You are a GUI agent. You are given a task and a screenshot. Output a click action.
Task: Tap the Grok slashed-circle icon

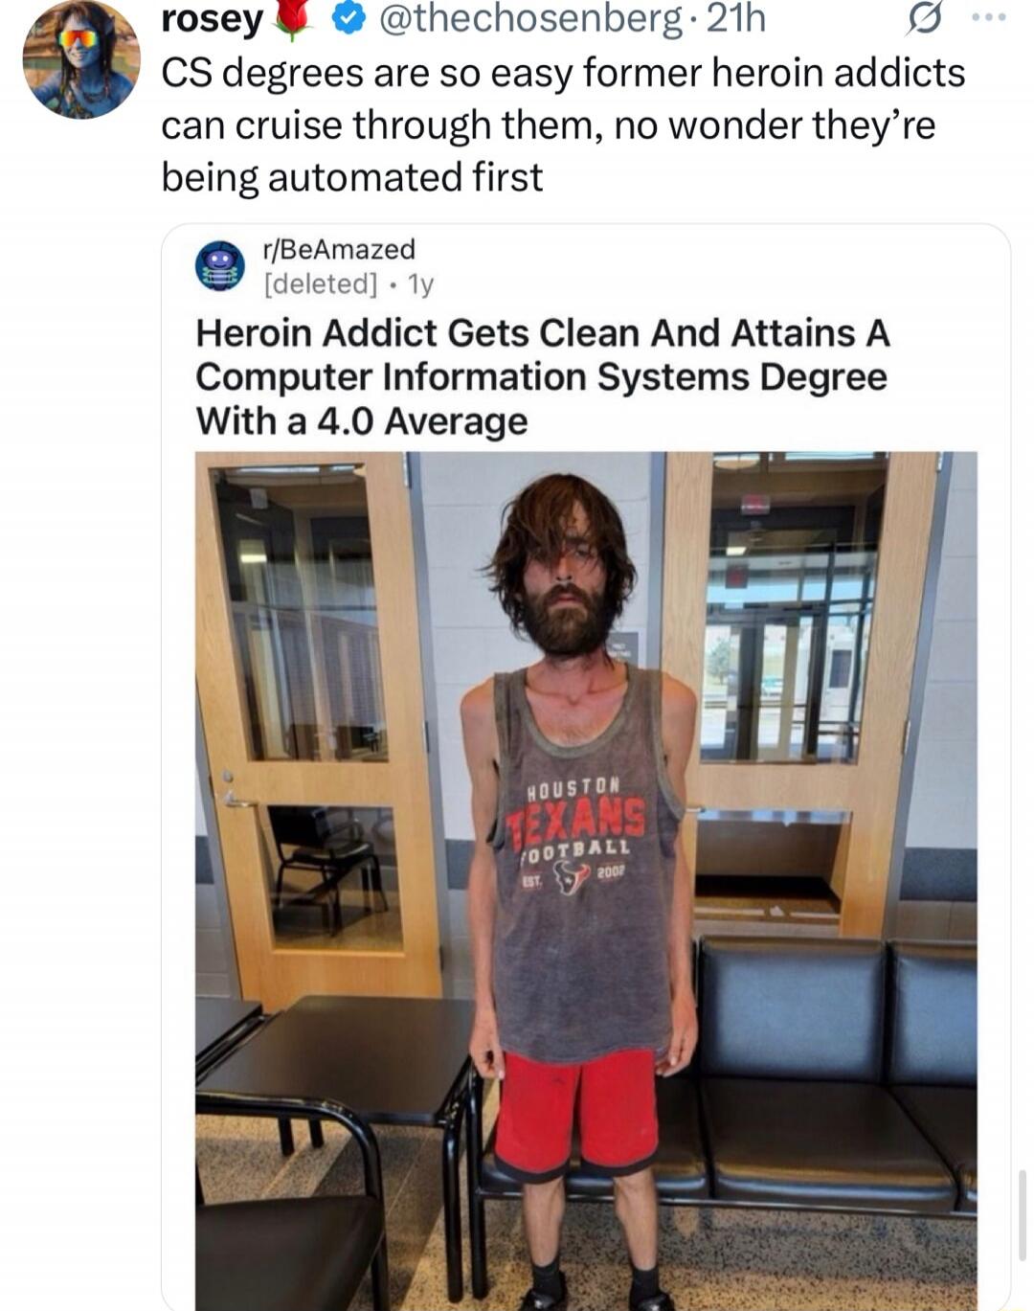[x=924, y=19]
